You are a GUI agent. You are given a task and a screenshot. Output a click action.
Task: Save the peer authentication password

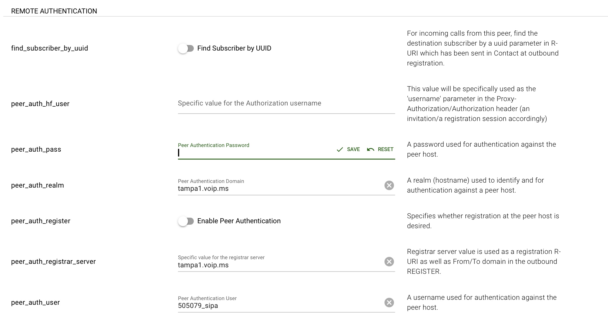click(353, 149)
